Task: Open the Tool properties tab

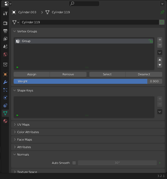Action: (5, 13)
